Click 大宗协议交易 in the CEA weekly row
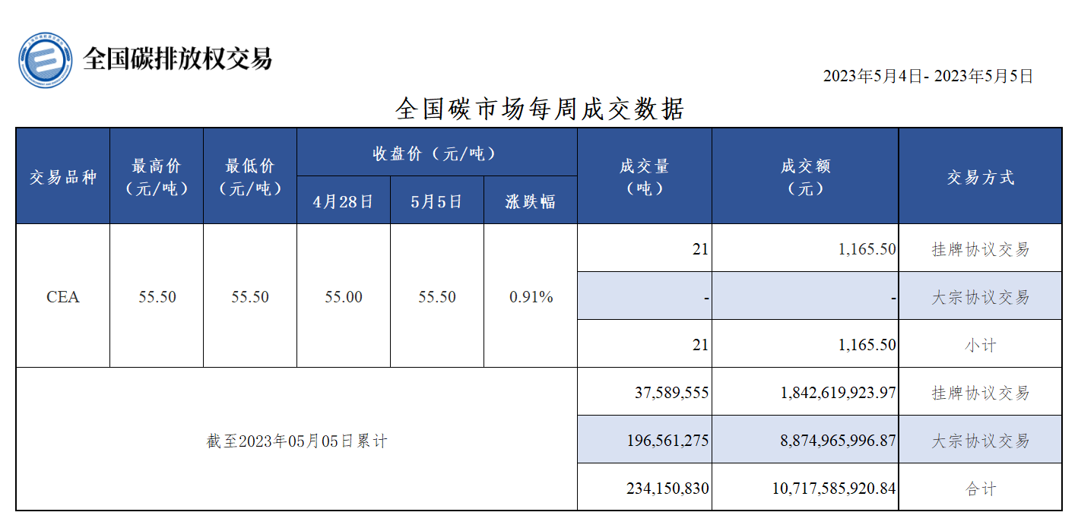1078x528 pixels. (x=981, y=296)
